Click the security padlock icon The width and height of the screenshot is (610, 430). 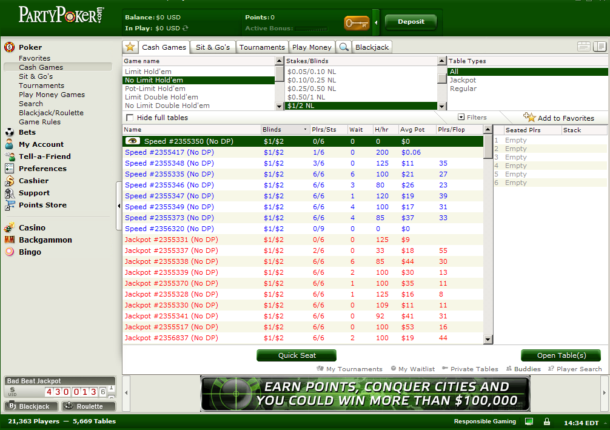(546, 422)
